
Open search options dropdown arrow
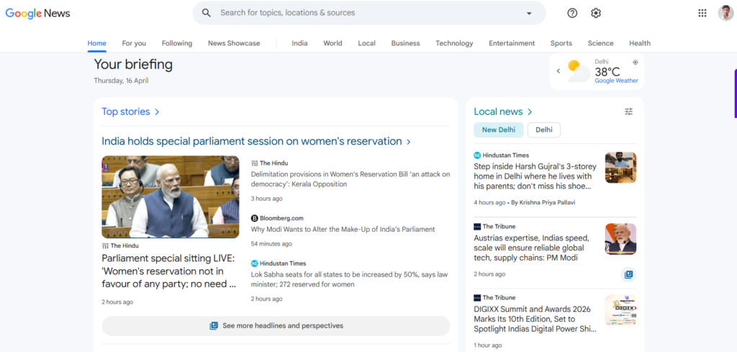(x=529, y=13)
